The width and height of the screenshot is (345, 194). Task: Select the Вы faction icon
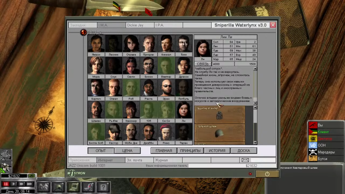313,125
